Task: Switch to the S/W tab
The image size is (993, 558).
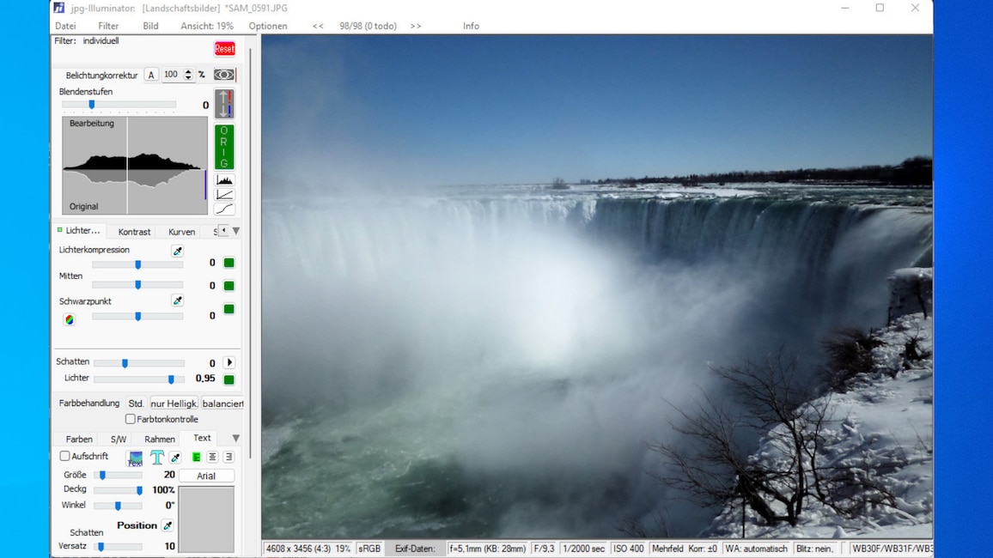Action: click(x=119, y=439)
